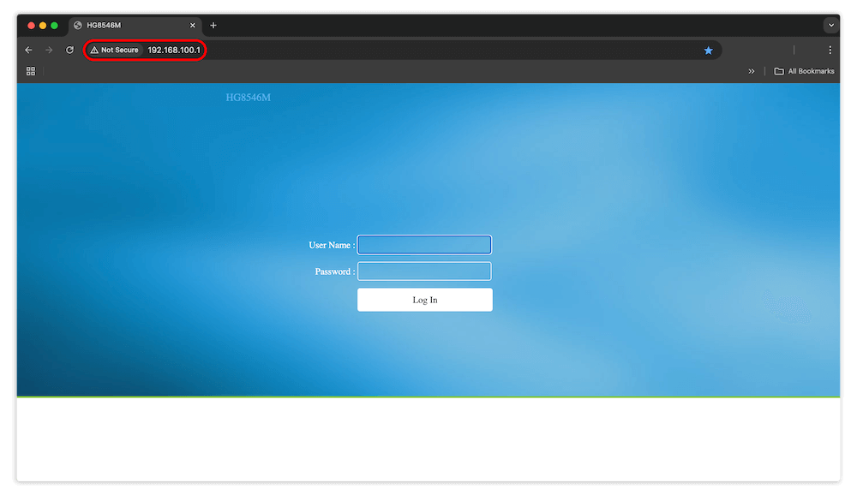Open a new tab with plus button
The width and height of the screenshot is (857, 495).
click(x=213, y=25)
